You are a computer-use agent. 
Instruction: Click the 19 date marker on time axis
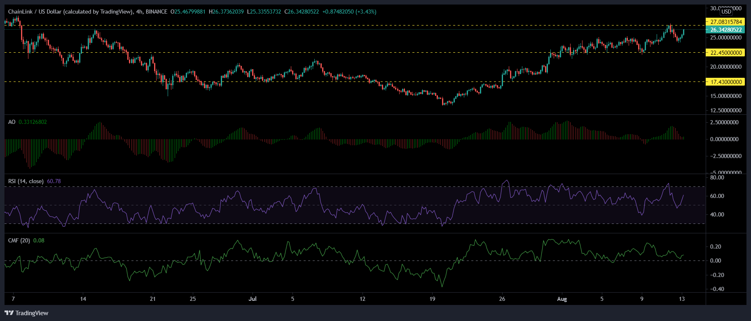click(432, 299)
